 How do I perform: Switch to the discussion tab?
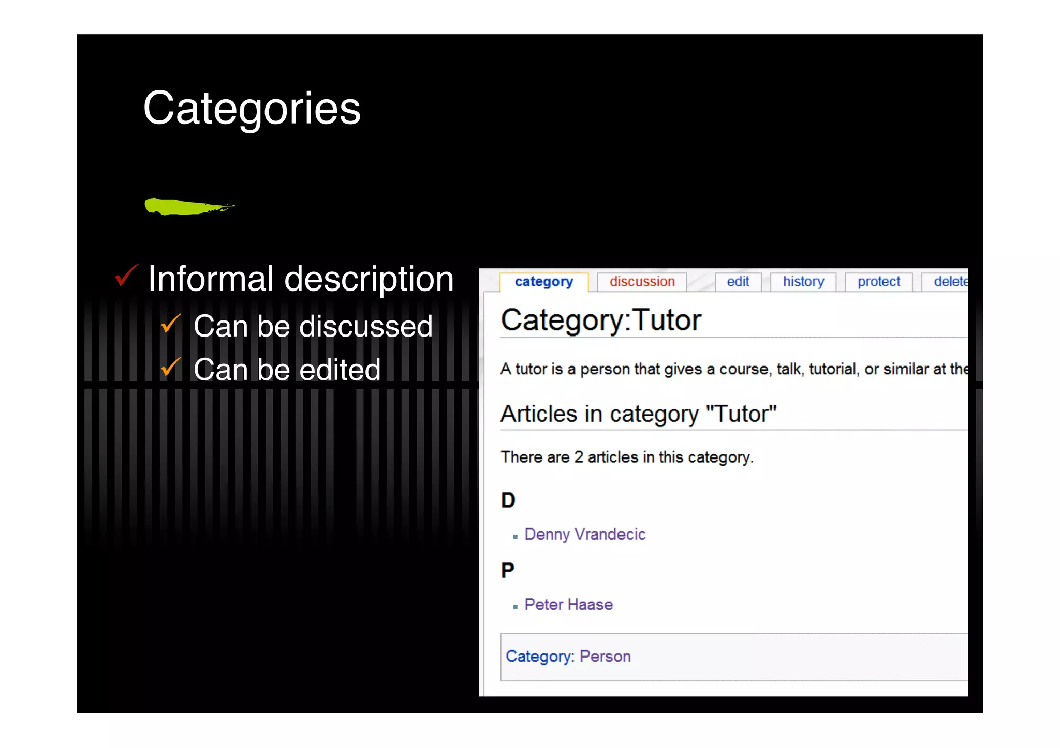click(642, 282)
